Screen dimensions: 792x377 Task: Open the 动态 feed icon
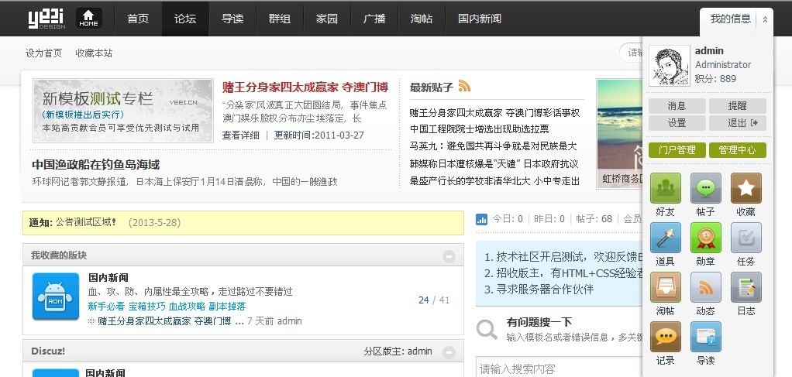tap(706, 287)
